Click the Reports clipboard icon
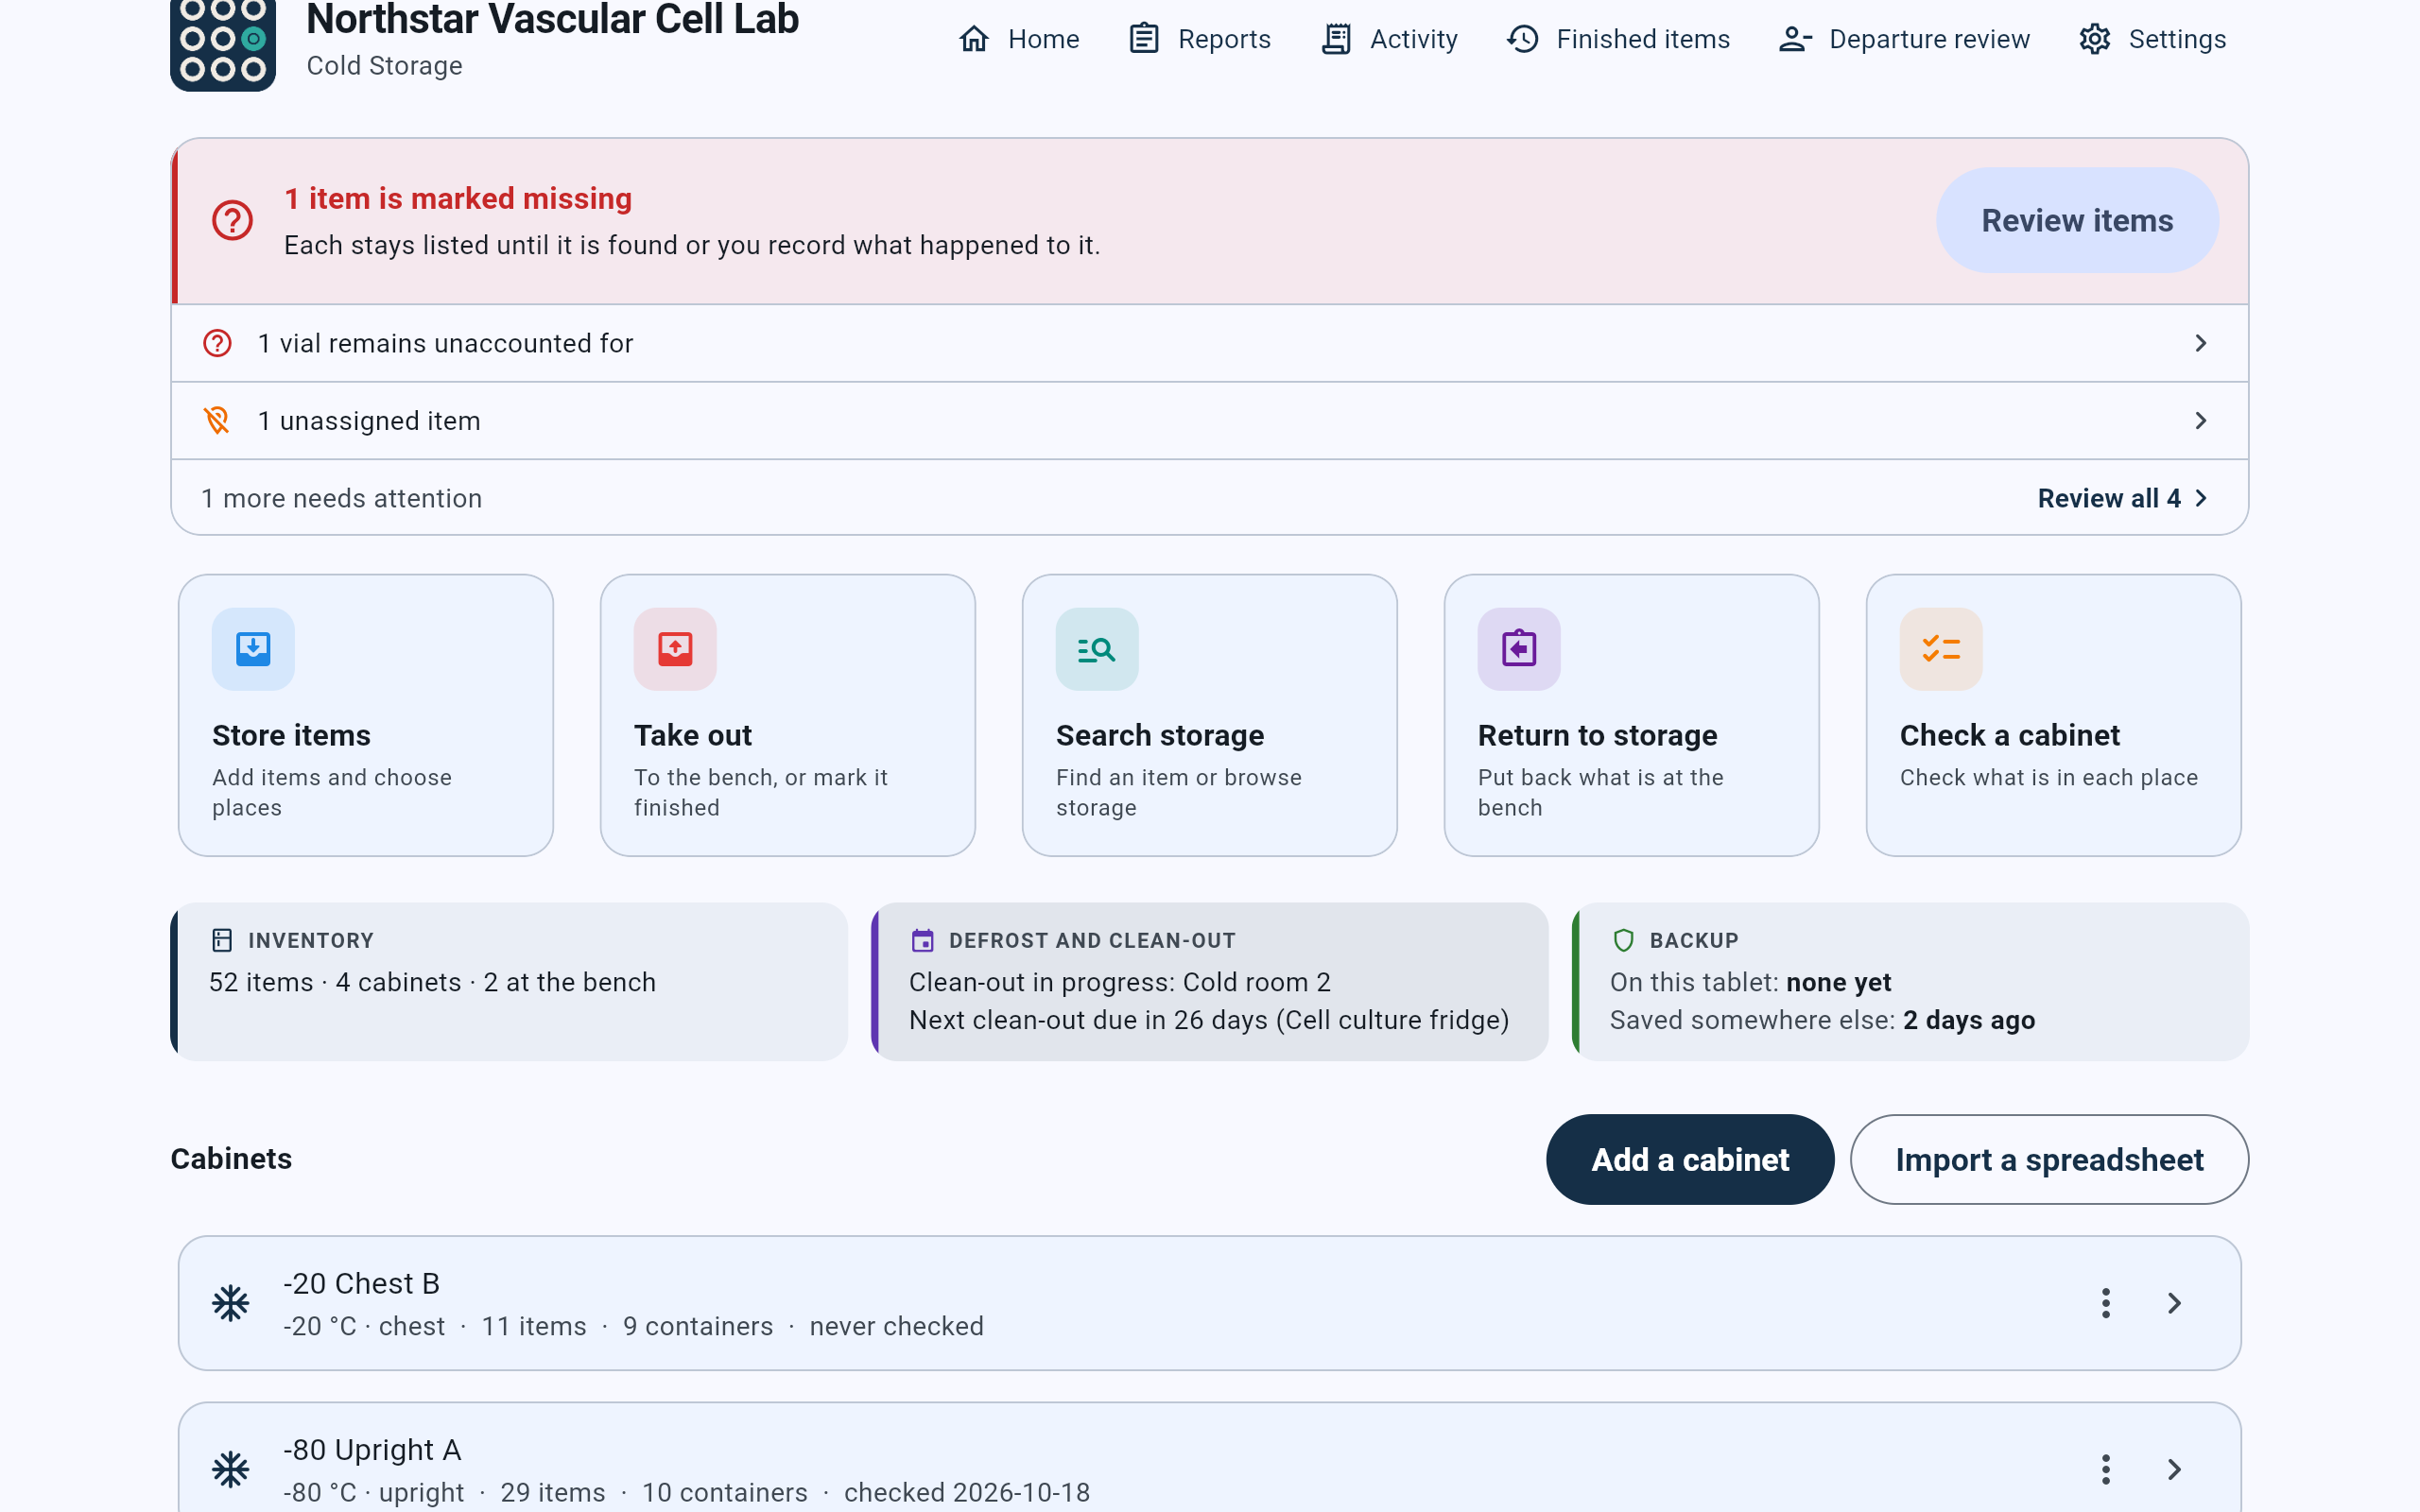The image size is (2420, 1512). pos(1144,39)
